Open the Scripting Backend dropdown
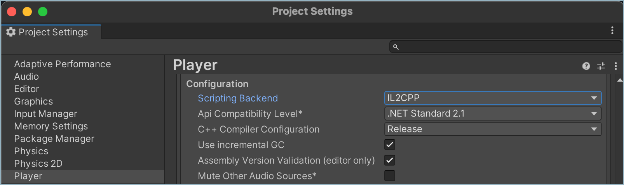This screenshot has height=185, width=624. [x=492, y=98]
